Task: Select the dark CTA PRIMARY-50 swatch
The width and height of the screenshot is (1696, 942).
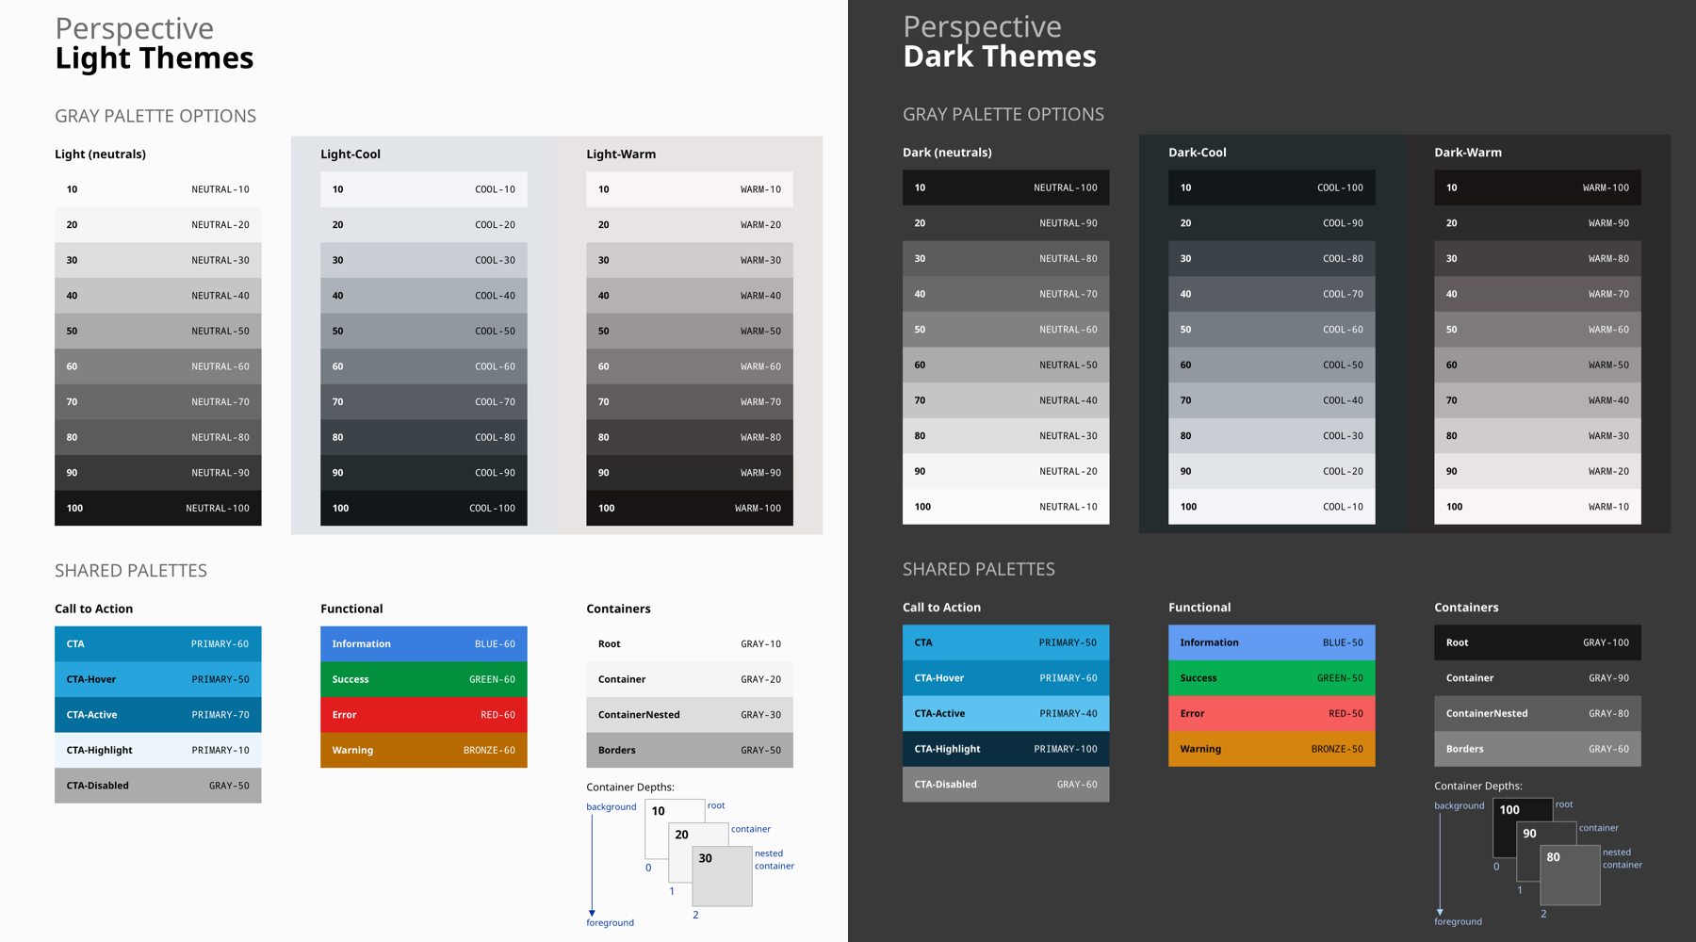Action: pos(1005,642)
